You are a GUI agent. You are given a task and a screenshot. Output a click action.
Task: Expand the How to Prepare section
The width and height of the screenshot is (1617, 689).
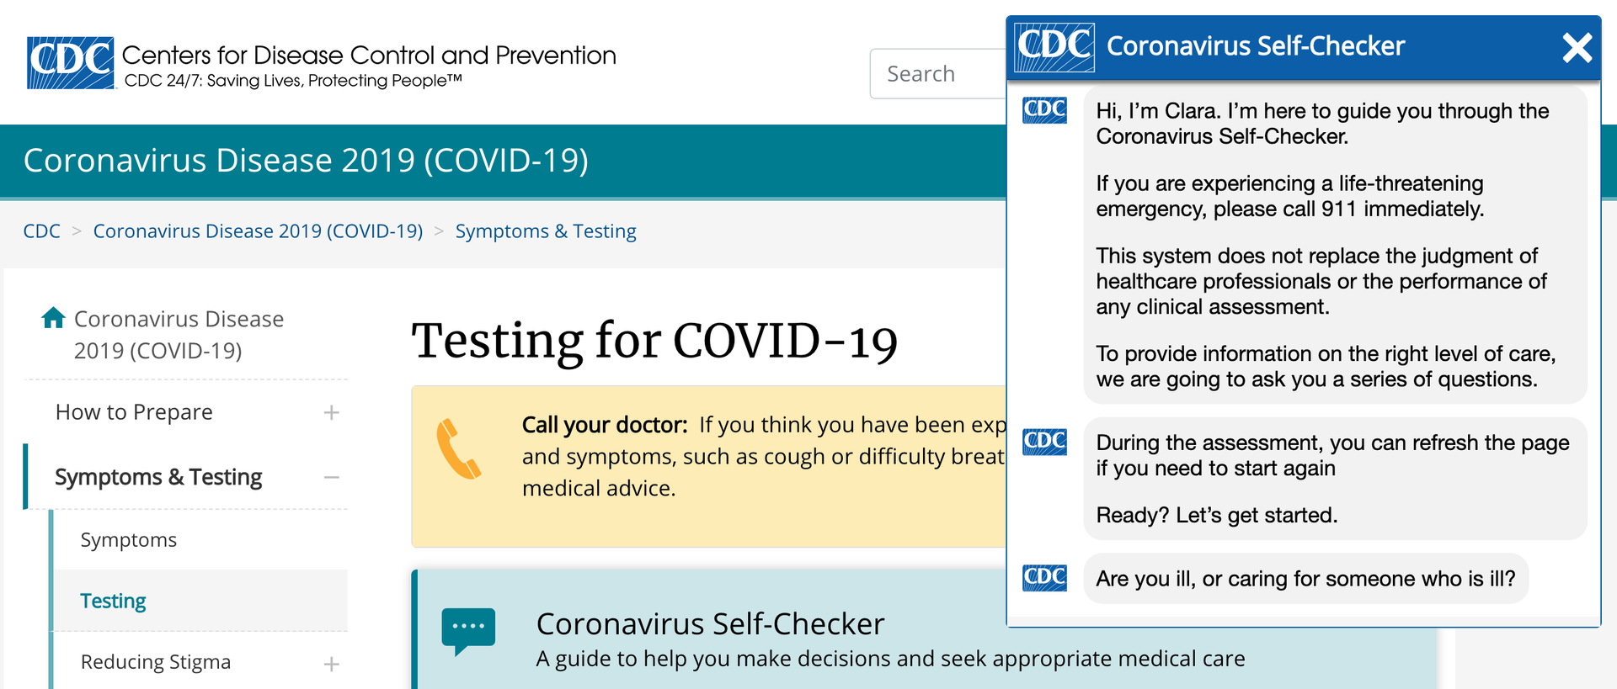point(332,413)
